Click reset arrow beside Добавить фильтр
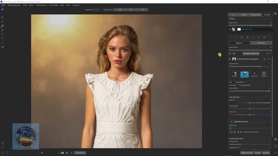The height and width of the screenshot is (156, 278). [271, 53]
